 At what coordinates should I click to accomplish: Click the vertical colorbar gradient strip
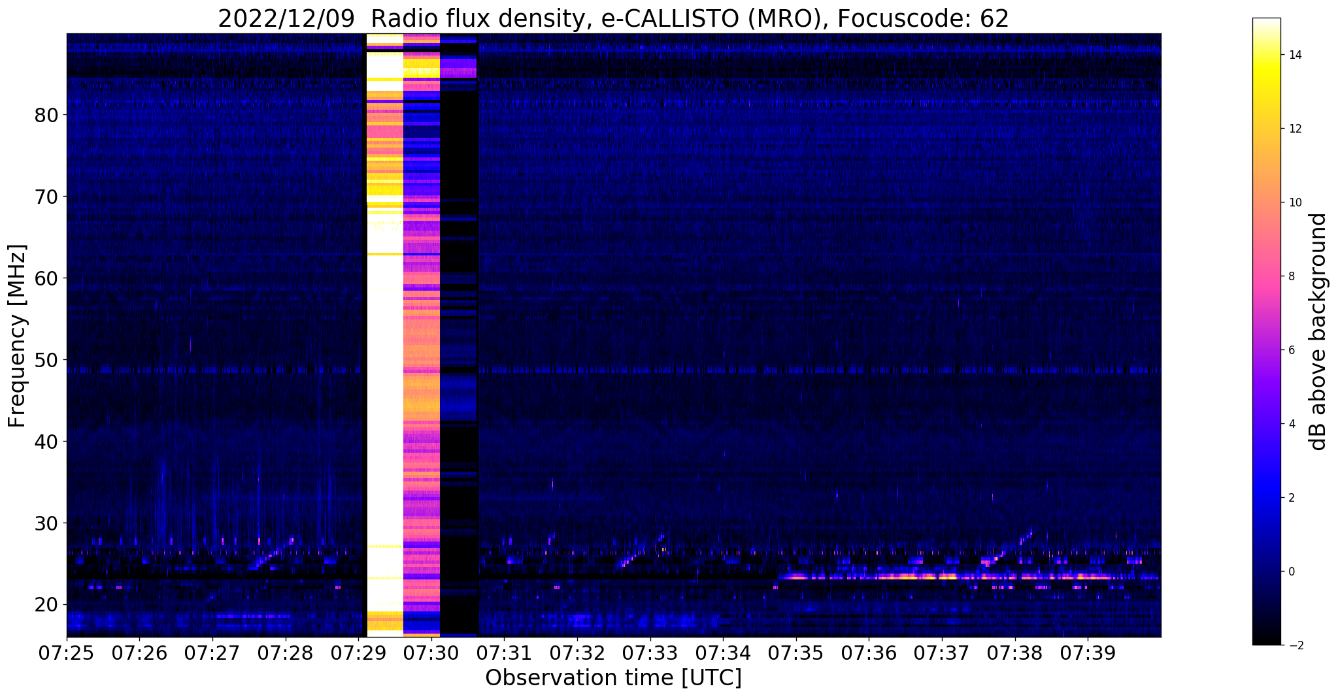[x=1266, y=331]
